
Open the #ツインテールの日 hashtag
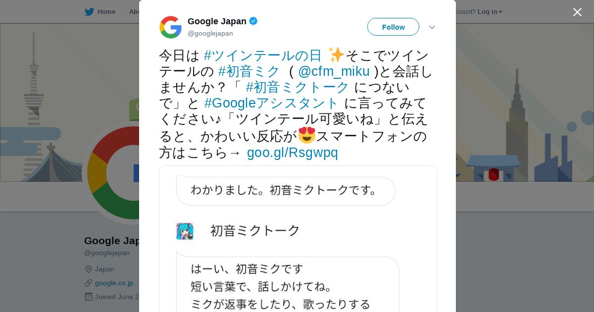(x=263, y=55)
